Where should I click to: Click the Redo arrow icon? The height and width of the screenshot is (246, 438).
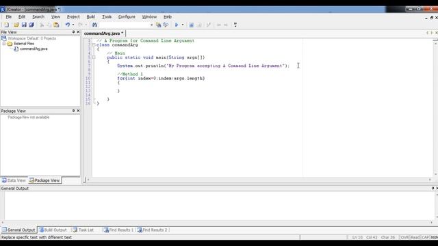click(80, 25)
